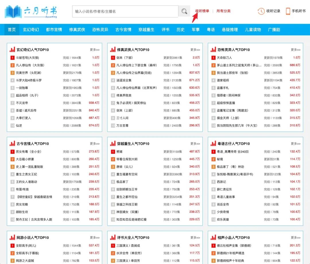The width and height of the screenshot is (310, 264).
Task: Expand 更多>> for 古今言情人气TOP10
Action: point(95,144)
